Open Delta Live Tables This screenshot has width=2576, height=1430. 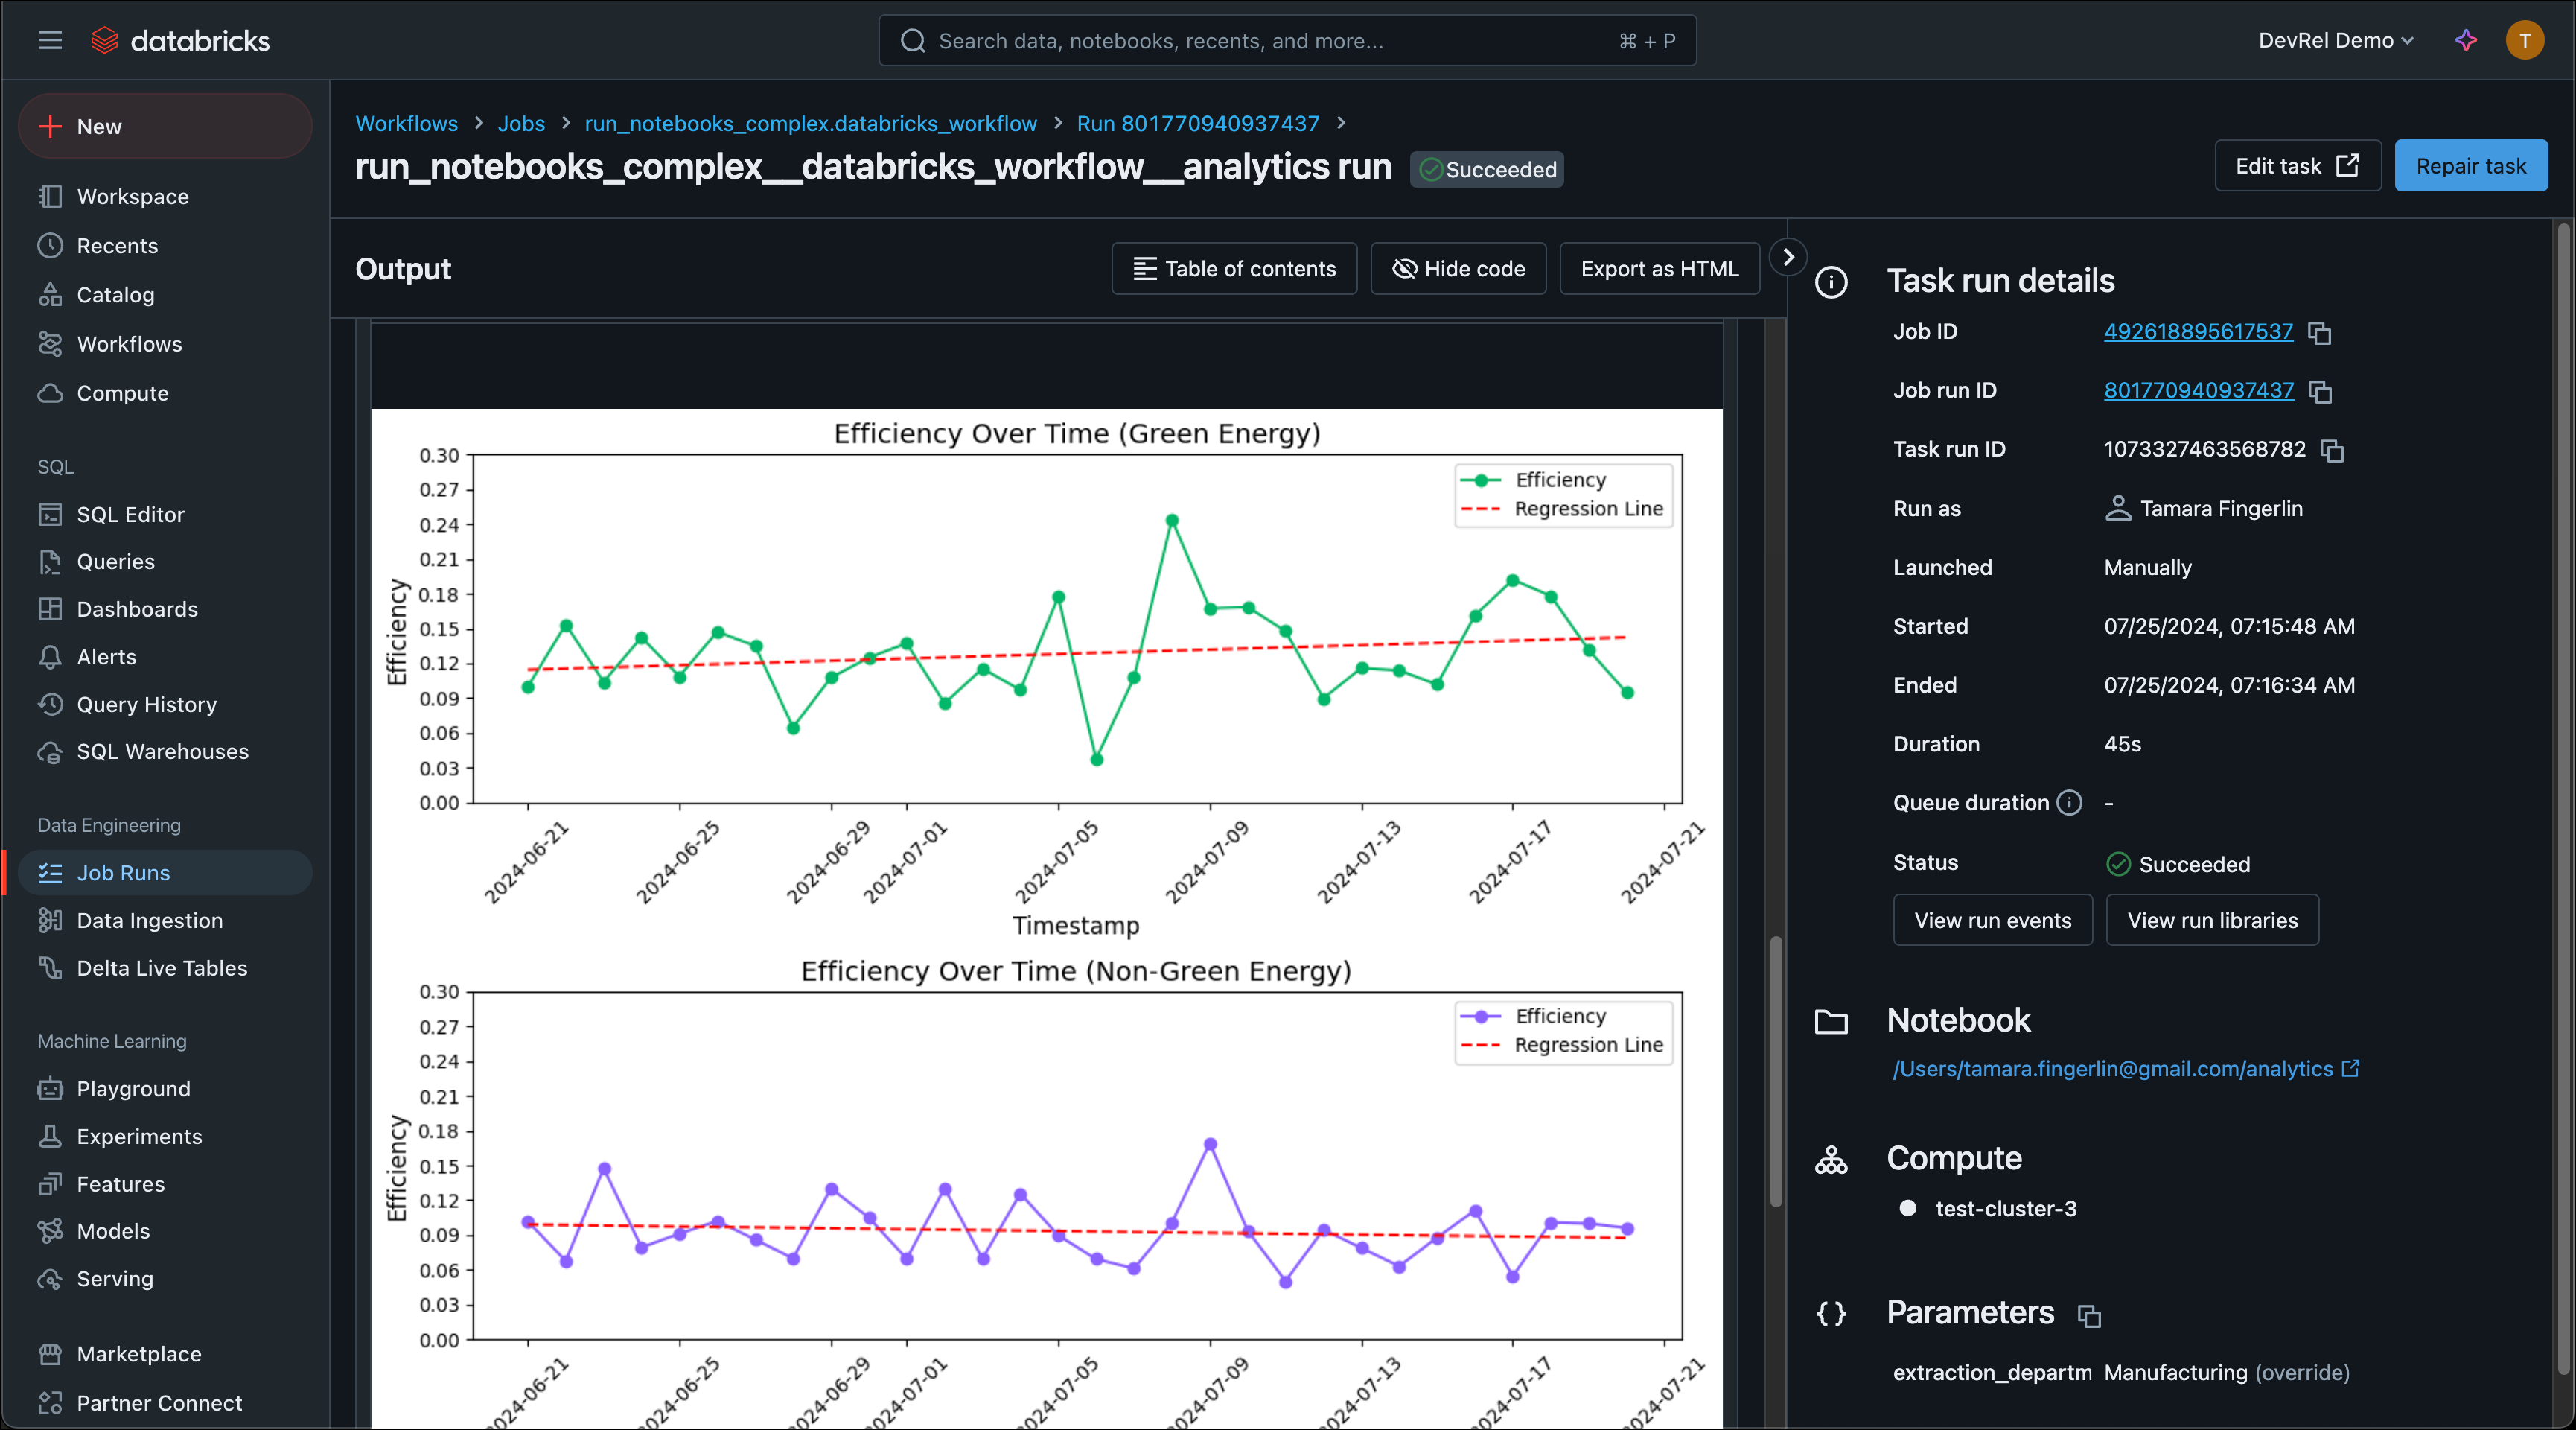pyautogui.click(x=162, y=967)
